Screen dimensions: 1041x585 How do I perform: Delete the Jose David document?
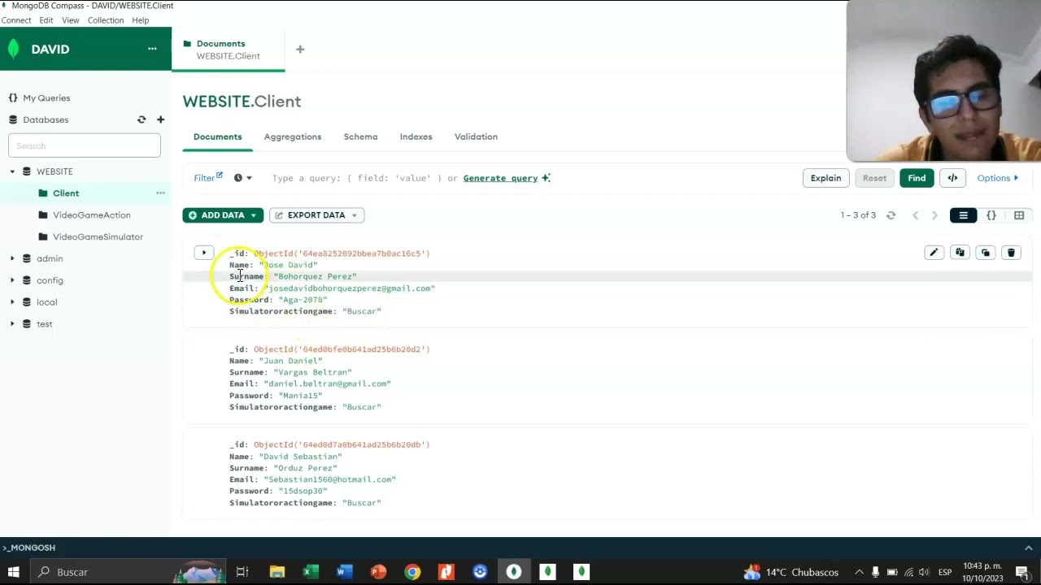[x=1012, y=253]
